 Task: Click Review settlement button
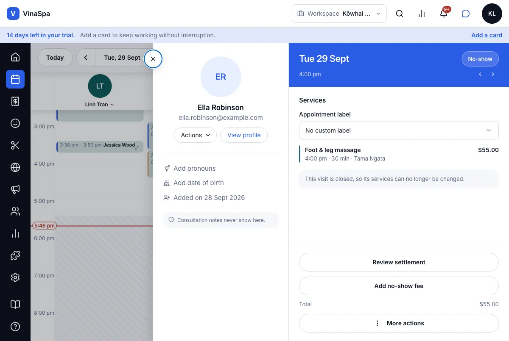[x=399, y=262]
